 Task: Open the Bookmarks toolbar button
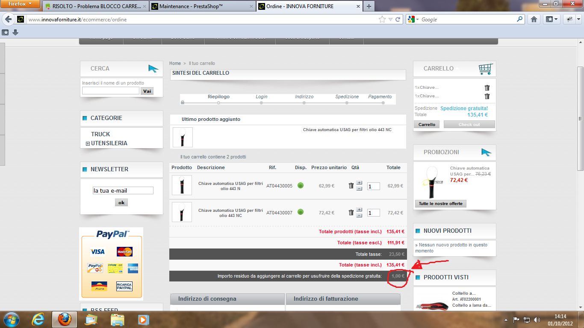551,20
